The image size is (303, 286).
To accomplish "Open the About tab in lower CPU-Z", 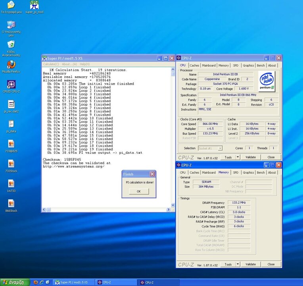I will [x=272, y=172].
